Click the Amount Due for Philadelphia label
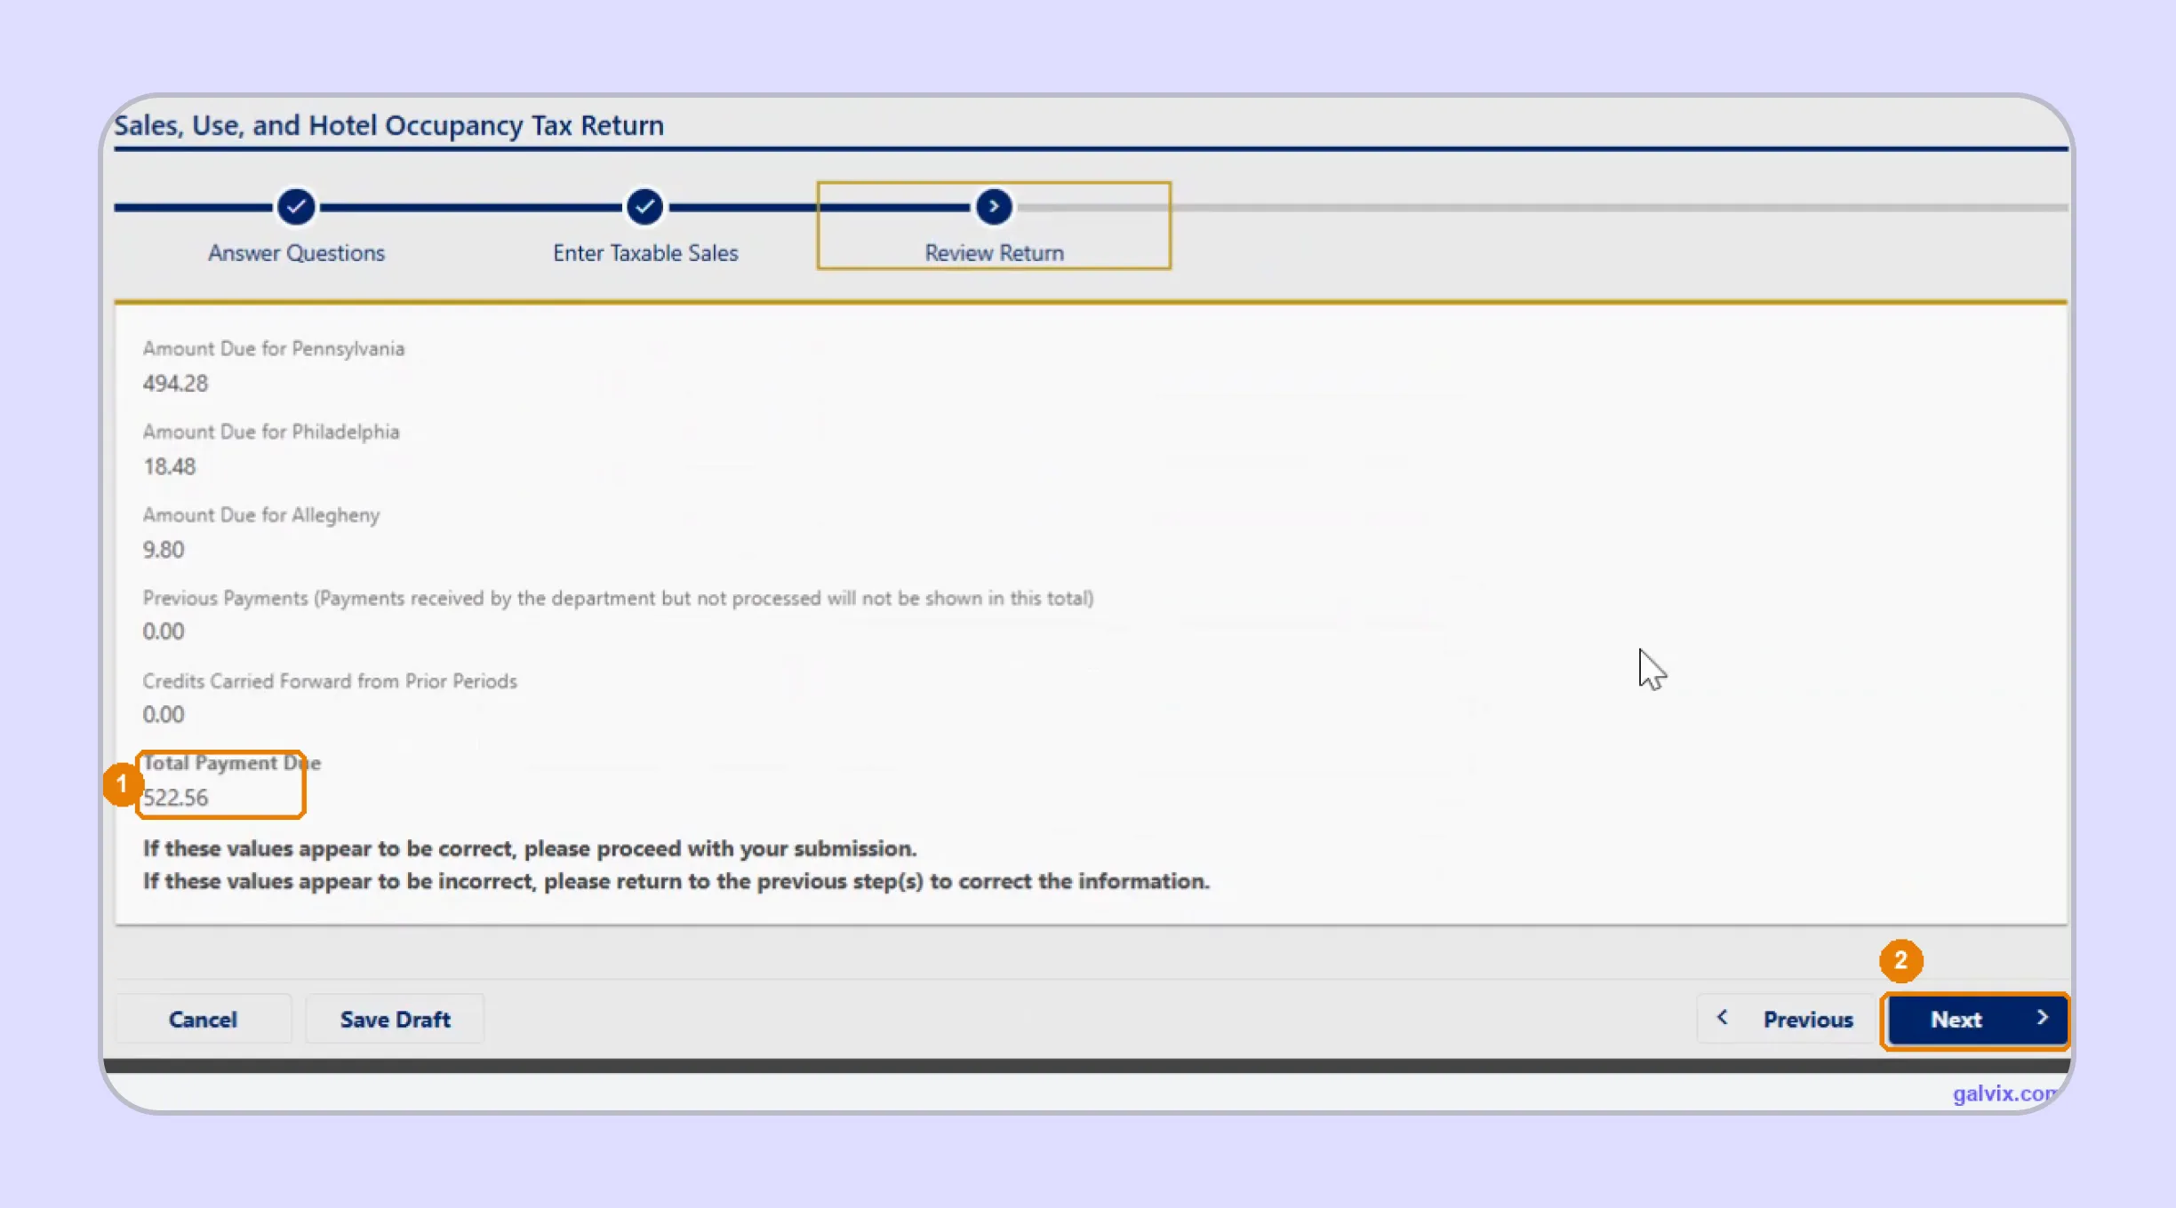This screenshot has width=2176, height=1208. pos(271,432)
